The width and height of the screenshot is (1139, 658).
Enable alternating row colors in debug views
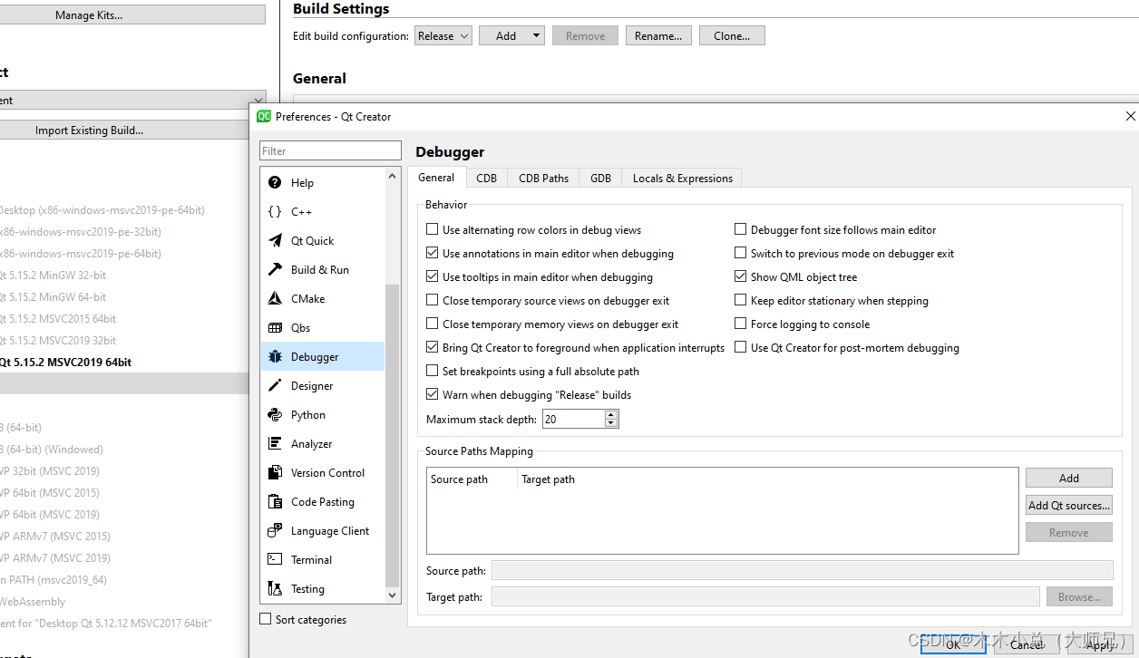433,230
